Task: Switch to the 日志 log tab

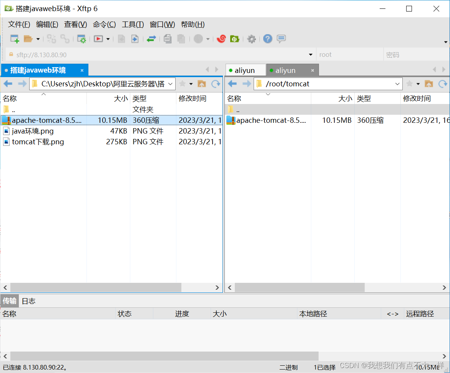Action: (x=29, y=301)
